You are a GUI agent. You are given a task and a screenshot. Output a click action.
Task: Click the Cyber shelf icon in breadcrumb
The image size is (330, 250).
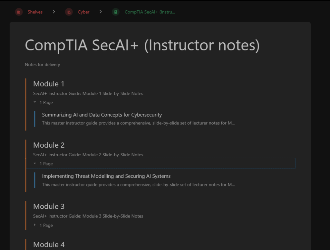point(69,12)
